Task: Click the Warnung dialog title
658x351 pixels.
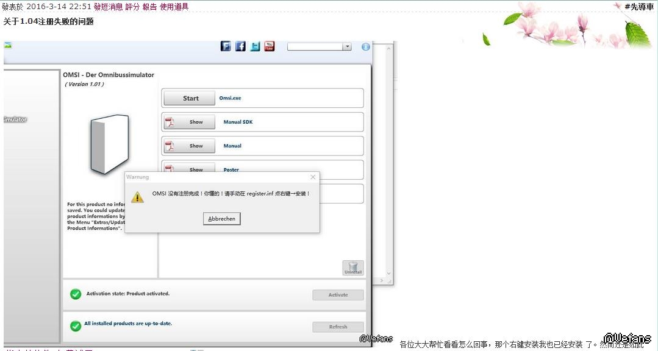Action: click(138, 177)
